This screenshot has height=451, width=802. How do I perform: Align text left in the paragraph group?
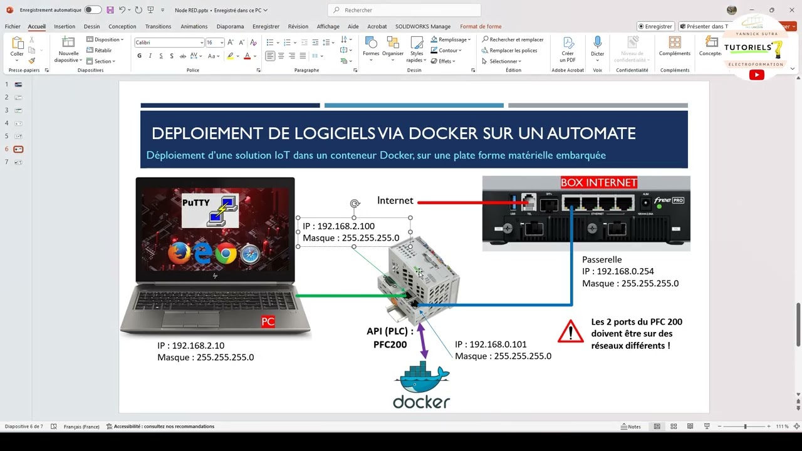(270, 56)
